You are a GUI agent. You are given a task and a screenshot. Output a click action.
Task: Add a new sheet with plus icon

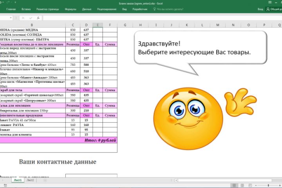45,180
